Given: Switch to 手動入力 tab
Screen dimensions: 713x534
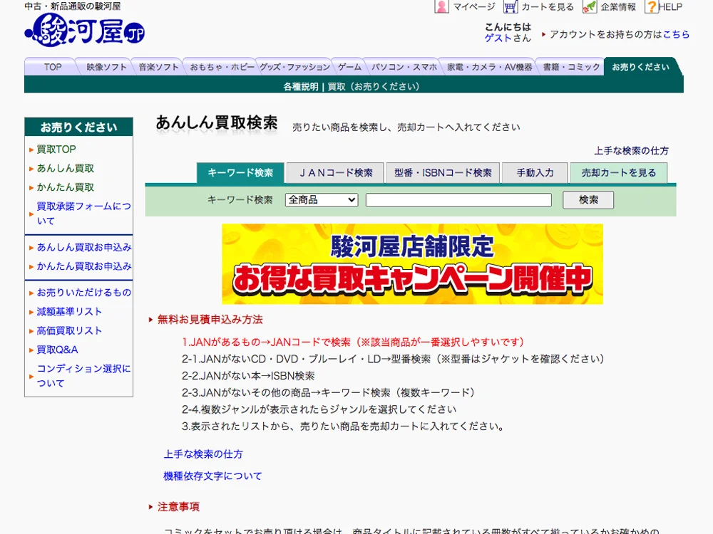Looking at the screenshot, I should coord(535,173).
